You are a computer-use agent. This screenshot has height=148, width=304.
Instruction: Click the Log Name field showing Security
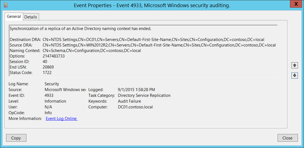coord(52,84)
